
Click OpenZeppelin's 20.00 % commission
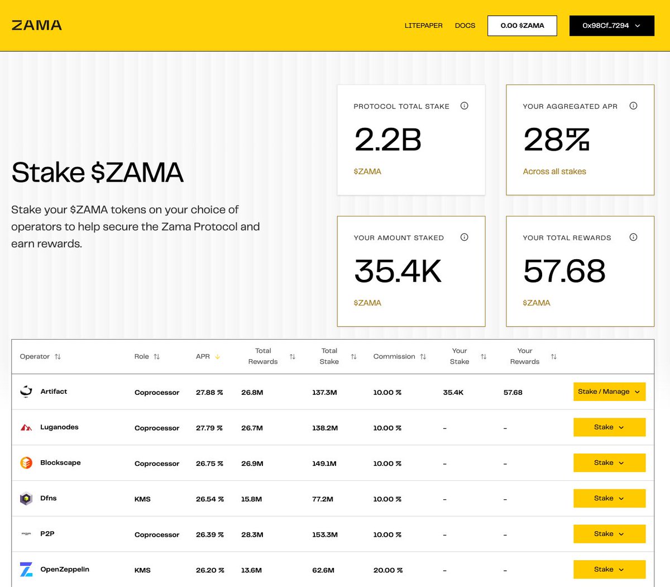coord(387,570)
